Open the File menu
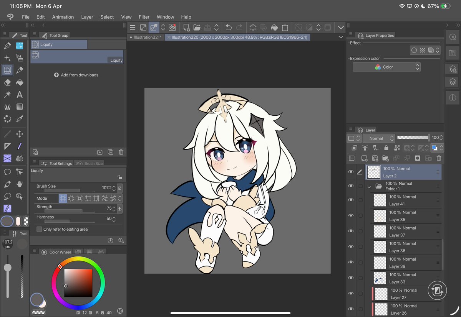 [26, 17]
